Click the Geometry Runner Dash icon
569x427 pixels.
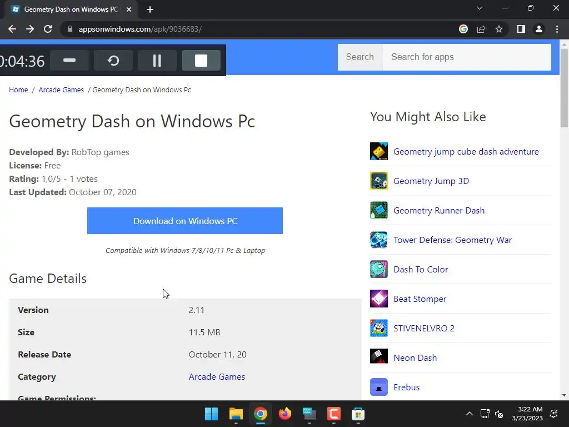[x=379, y=210]
